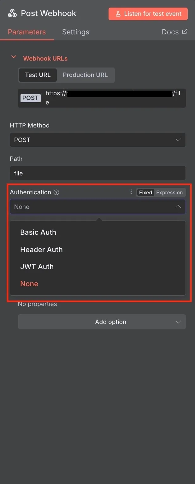Screen dimensions: 195x484
Task: Collapse the Webhook URLs section chevron
Action: pyautogui.click(x=14, y=57)
